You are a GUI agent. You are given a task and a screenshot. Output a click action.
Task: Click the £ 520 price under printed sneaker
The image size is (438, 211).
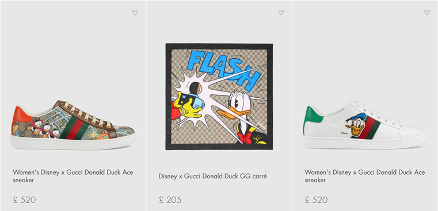click(24, 200)
